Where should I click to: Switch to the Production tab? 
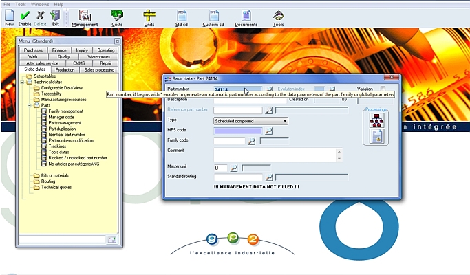click(65, 69)
